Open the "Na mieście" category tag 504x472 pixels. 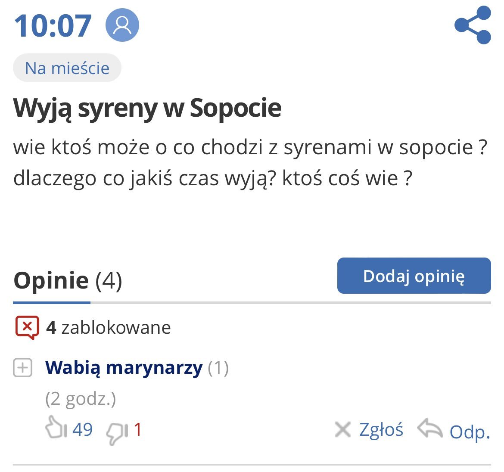click(x=67, y=68)
